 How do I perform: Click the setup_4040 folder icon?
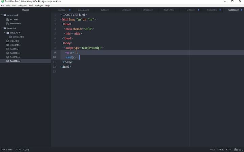(8, 33)
